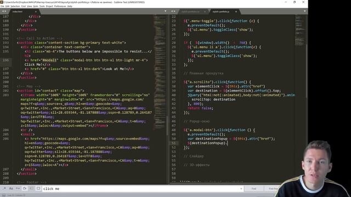Open the Goto menu
Screen dimensions: 351x197
(x=36, y=6)
